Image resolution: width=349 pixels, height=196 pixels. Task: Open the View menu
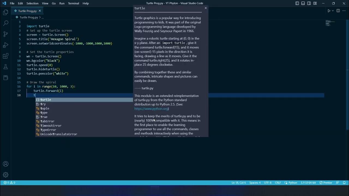click(x=45, y=3)
